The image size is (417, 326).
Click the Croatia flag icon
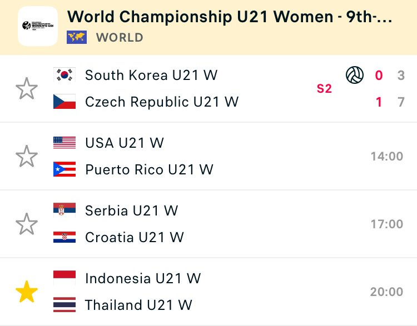[x=64, y=237]
